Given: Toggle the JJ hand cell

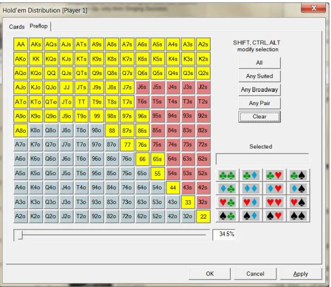Looking at the screenshot, I should click(x=66, y=87).
